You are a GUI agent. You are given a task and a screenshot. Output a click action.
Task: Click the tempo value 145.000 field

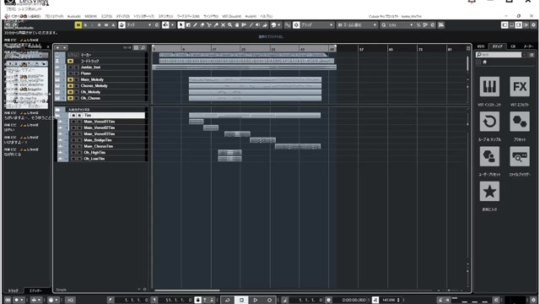click(x=388, y=300)
